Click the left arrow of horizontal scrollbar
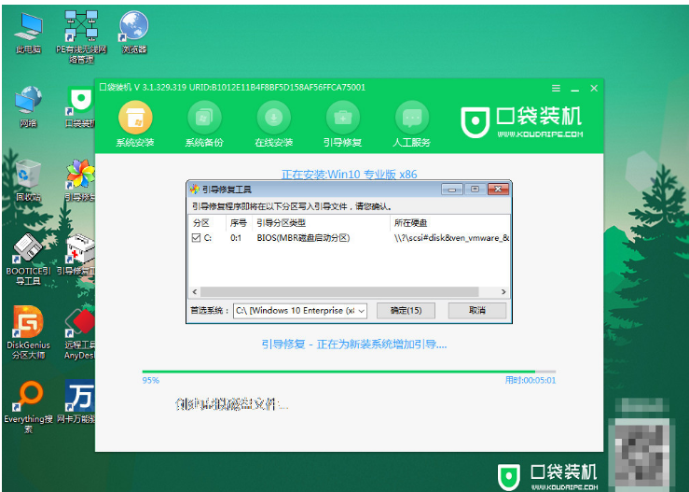 [x=195, y=292]
